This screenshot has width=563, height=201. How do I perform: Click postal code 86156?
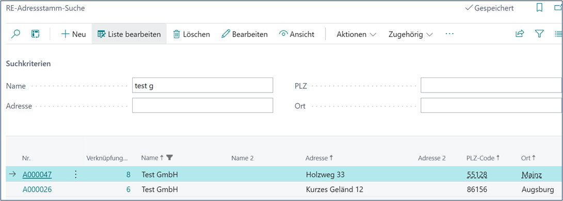coord(477,189)
